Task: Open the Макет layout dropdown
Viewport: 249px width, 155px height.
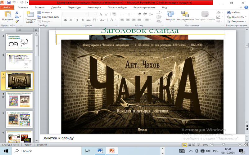Action: (45, 12)
